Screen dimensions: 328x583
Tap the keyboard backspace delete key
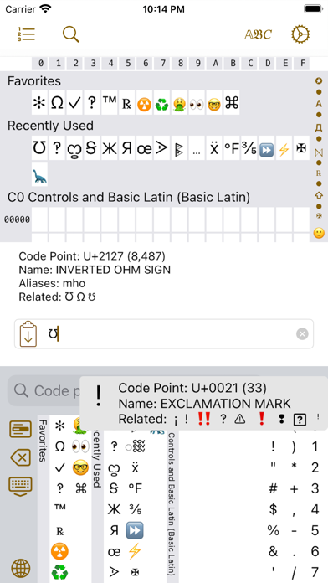[x=20, y=457]
